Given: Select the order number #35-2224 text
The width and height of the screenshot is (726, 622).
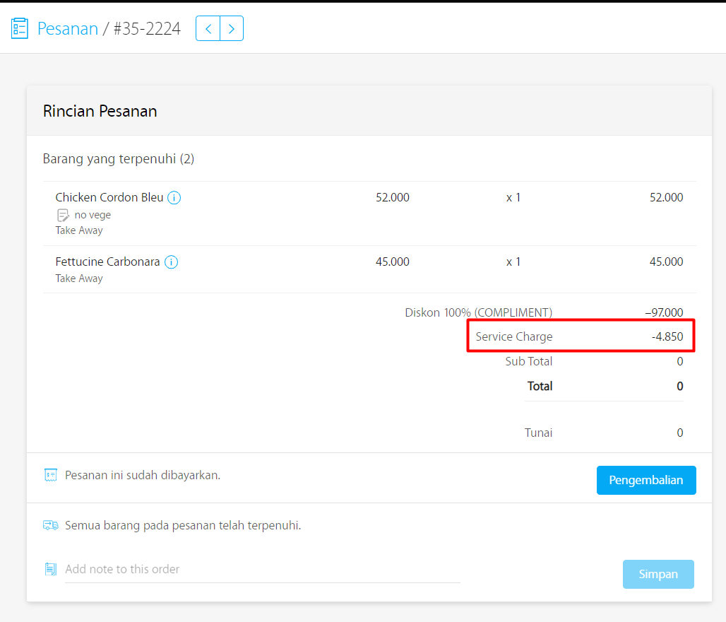Looking at the screenshot, I should pyautogui.click(x=147, y=29).
